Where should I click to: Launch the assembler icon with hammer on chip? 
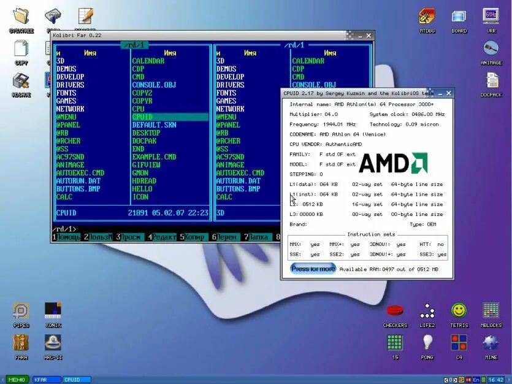53,17
